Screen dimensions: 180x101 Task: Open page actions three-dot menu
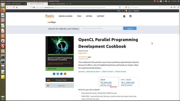pyautogui.click(x=123, y=7)
